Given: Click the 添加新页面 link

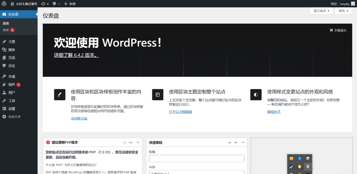Looking at the screenshot, I should point(79,118).
